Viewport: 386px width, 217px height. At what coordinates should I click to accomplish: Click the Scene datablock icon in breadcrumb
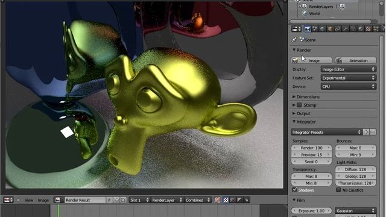pos(302,40)
